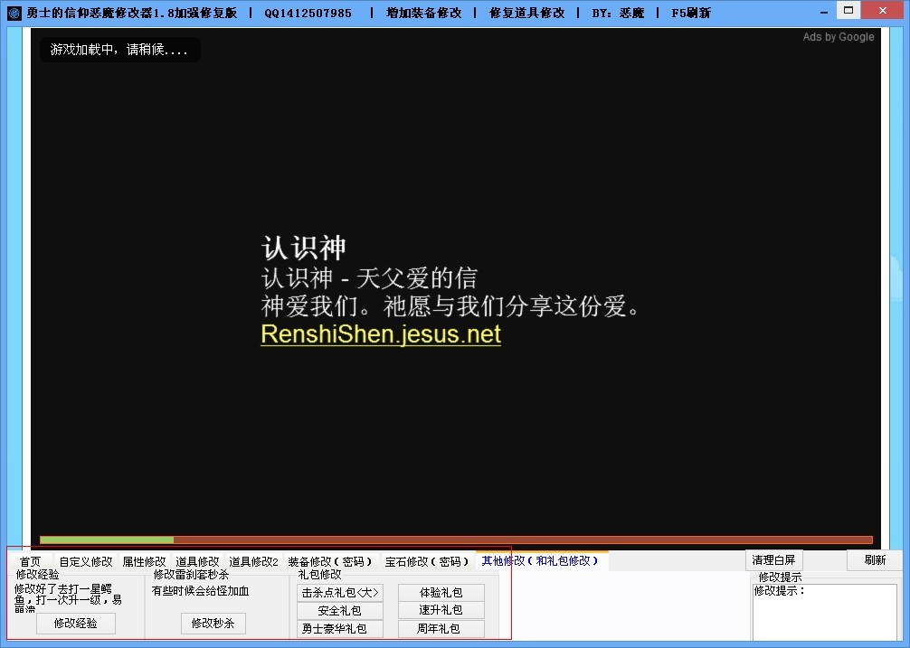
Task: Open the 首页 tab
Action: [30, 561]
